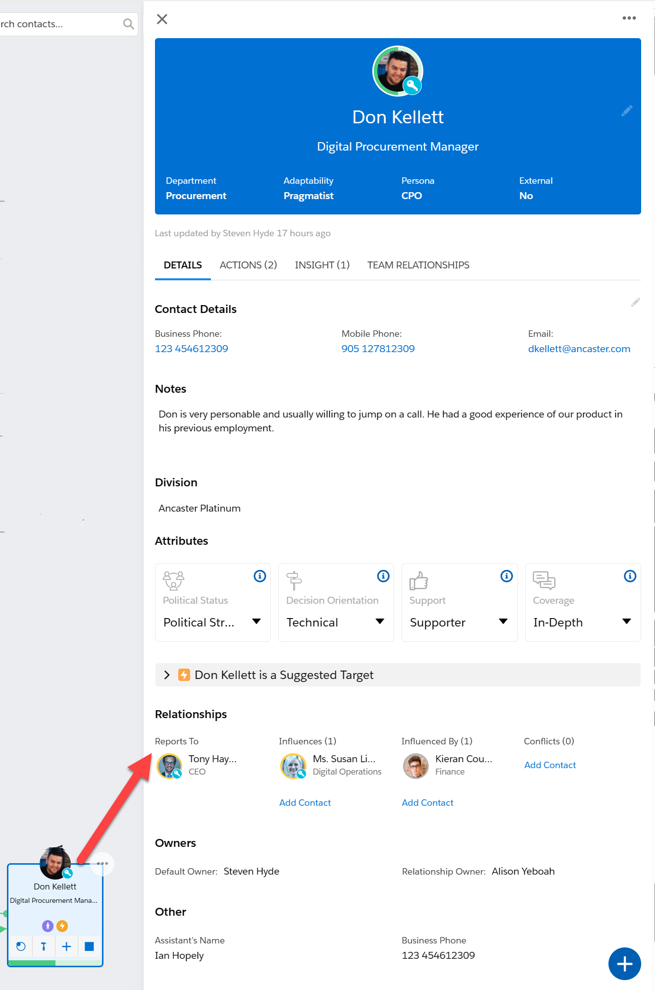The image size is (655, 990).
Task: Open the INSIGHT (1) tab
Action: (322, 265)
